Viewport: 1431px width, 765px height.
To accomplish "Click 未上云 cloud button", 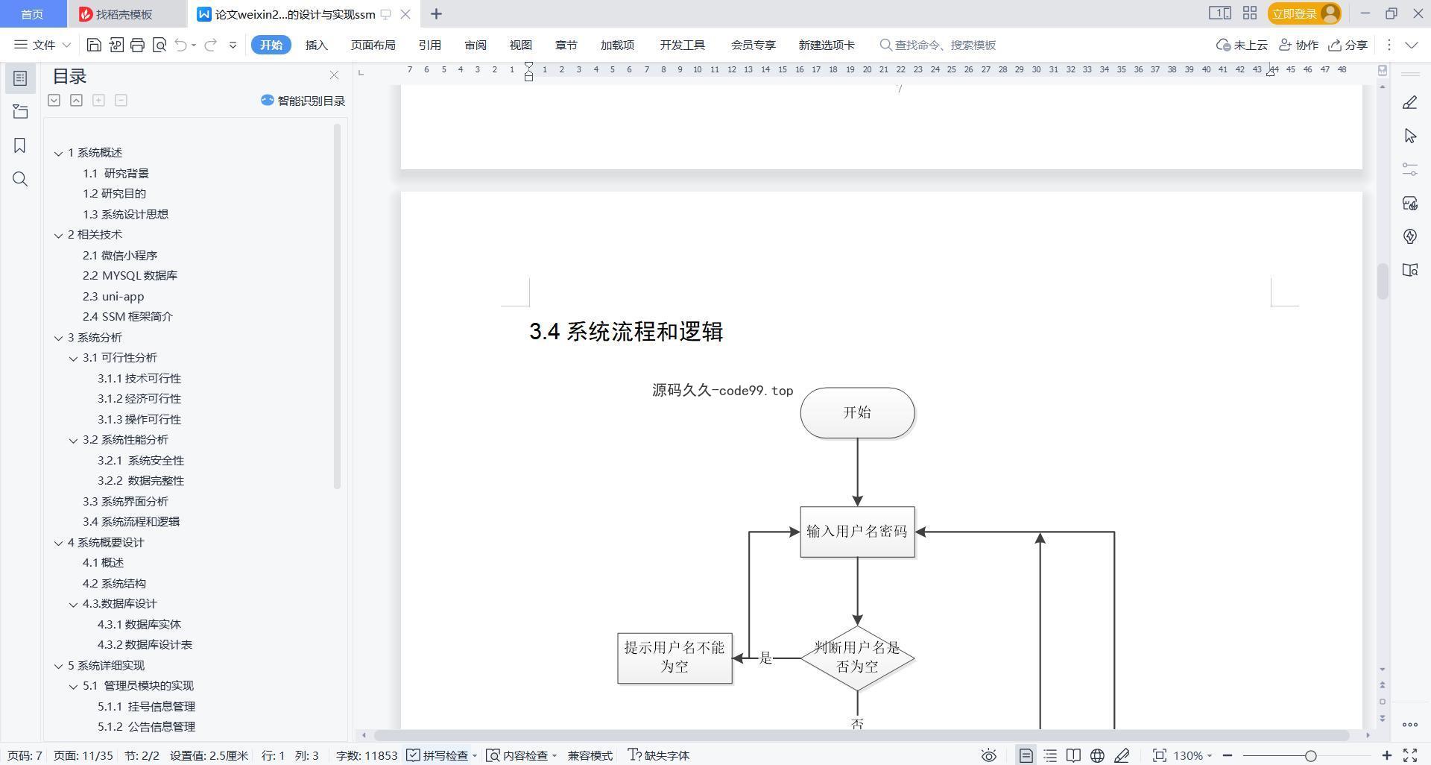I will (x=1242, y=45).
